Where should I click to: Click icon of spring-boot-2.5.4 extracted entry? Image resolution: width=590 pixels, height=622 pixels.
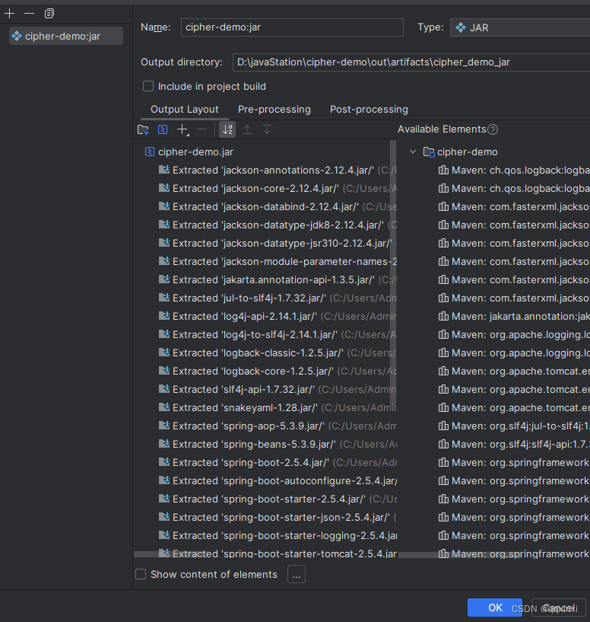[164, 461]
